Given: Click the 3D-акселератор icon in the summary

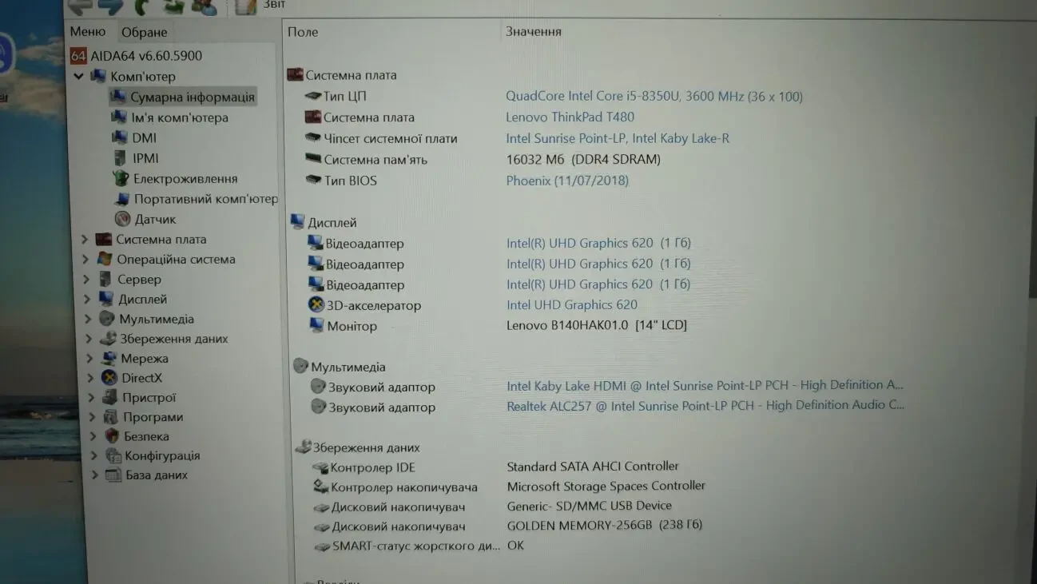Looking at the screenshot, I should pos(318,305).
